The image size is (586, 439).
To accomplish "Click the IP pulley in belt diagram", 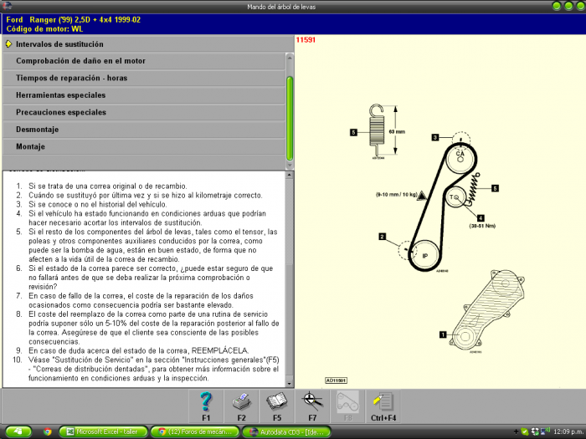I will click(424, 256).
